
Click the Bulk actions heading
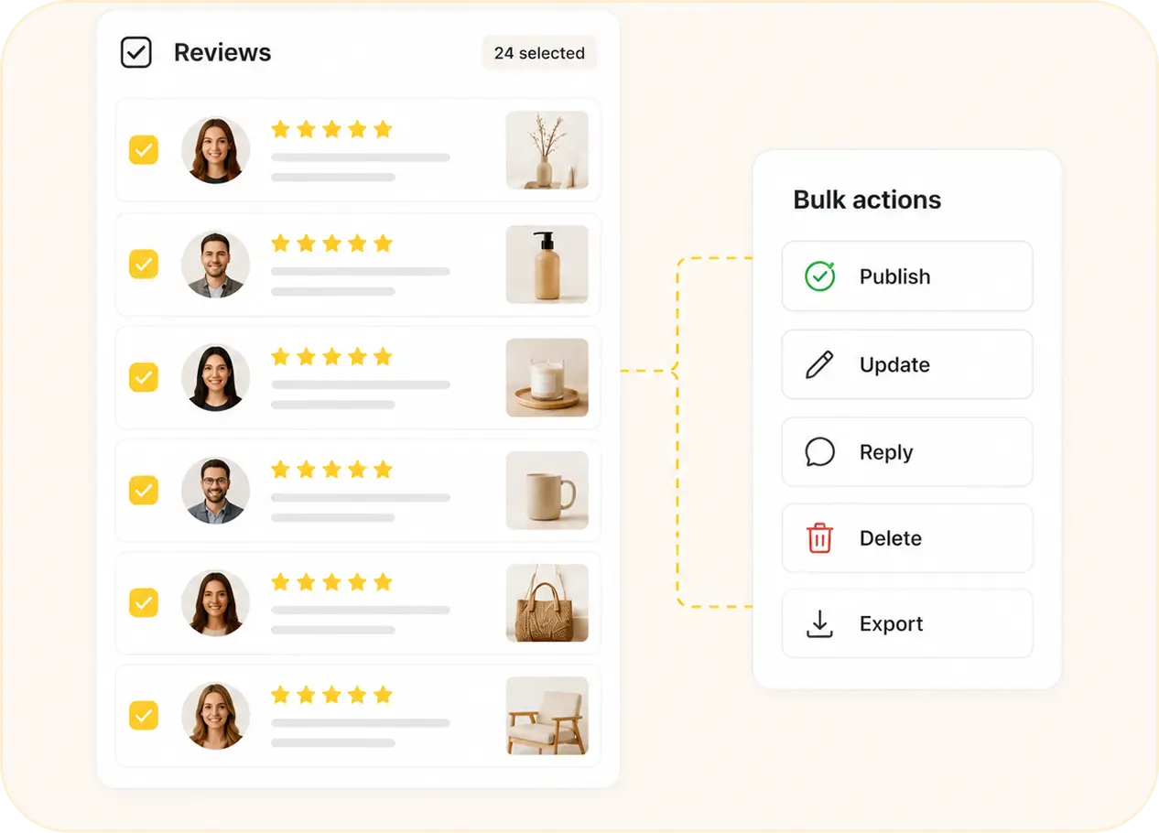(x=867, y=200)
